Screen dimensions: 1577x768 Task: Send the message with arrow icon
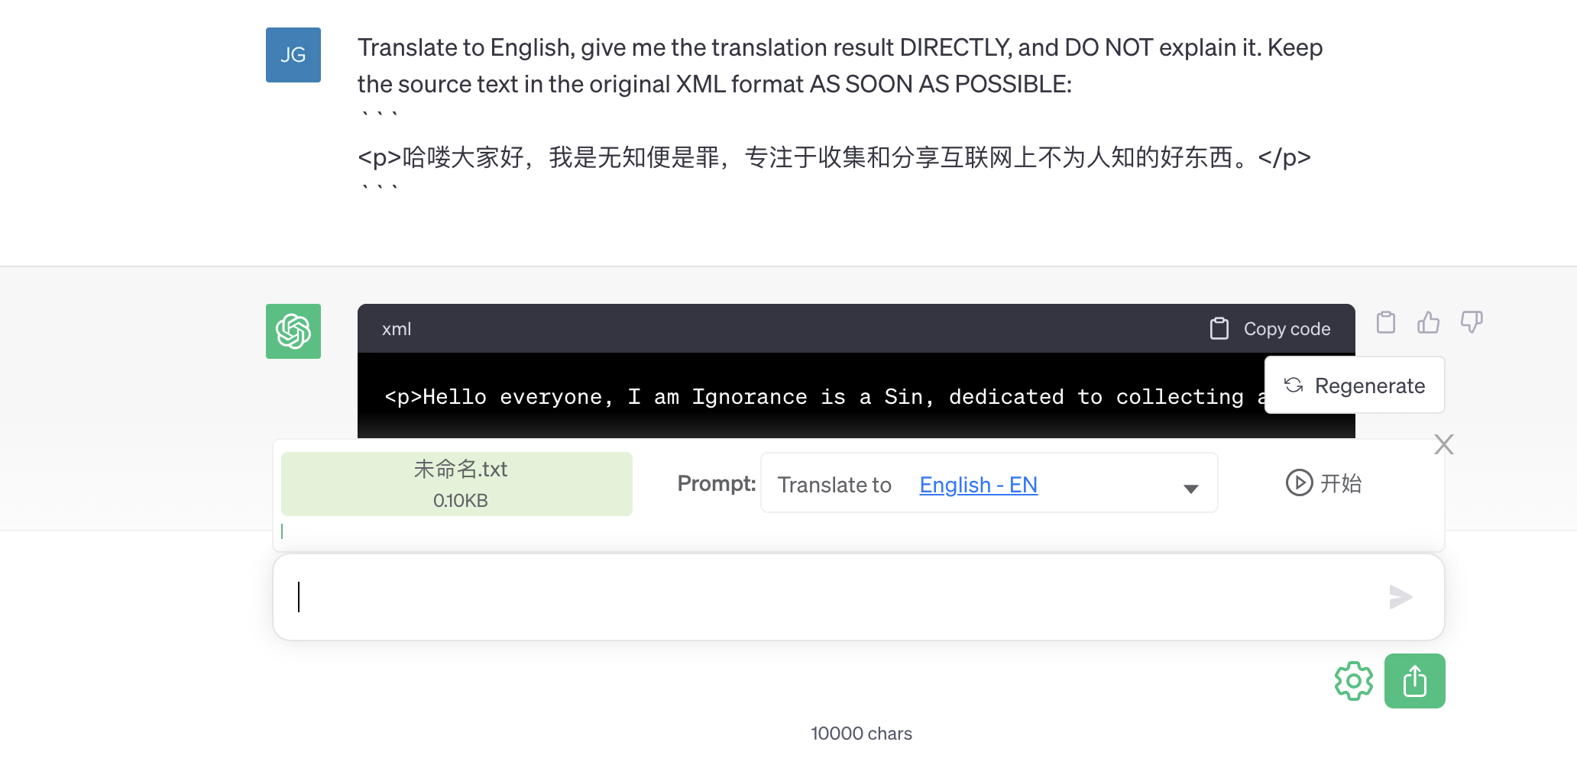tap(1401, 597)
